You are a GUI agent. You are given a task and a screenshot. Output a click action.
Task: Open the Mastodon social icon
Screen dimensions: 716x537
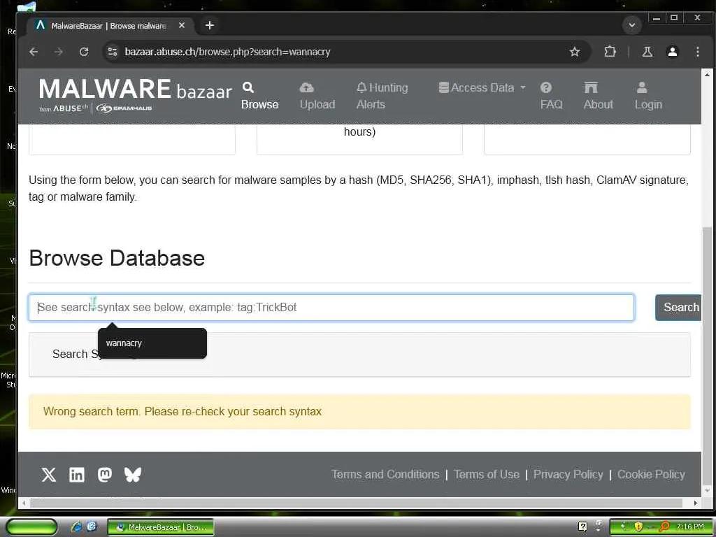[105, 475]
